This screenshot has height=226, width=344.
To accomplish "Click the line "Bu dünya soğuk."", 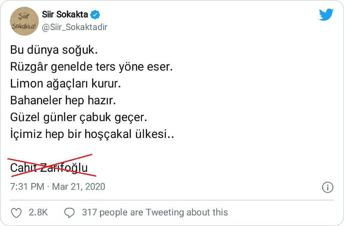I will point(54,50).
